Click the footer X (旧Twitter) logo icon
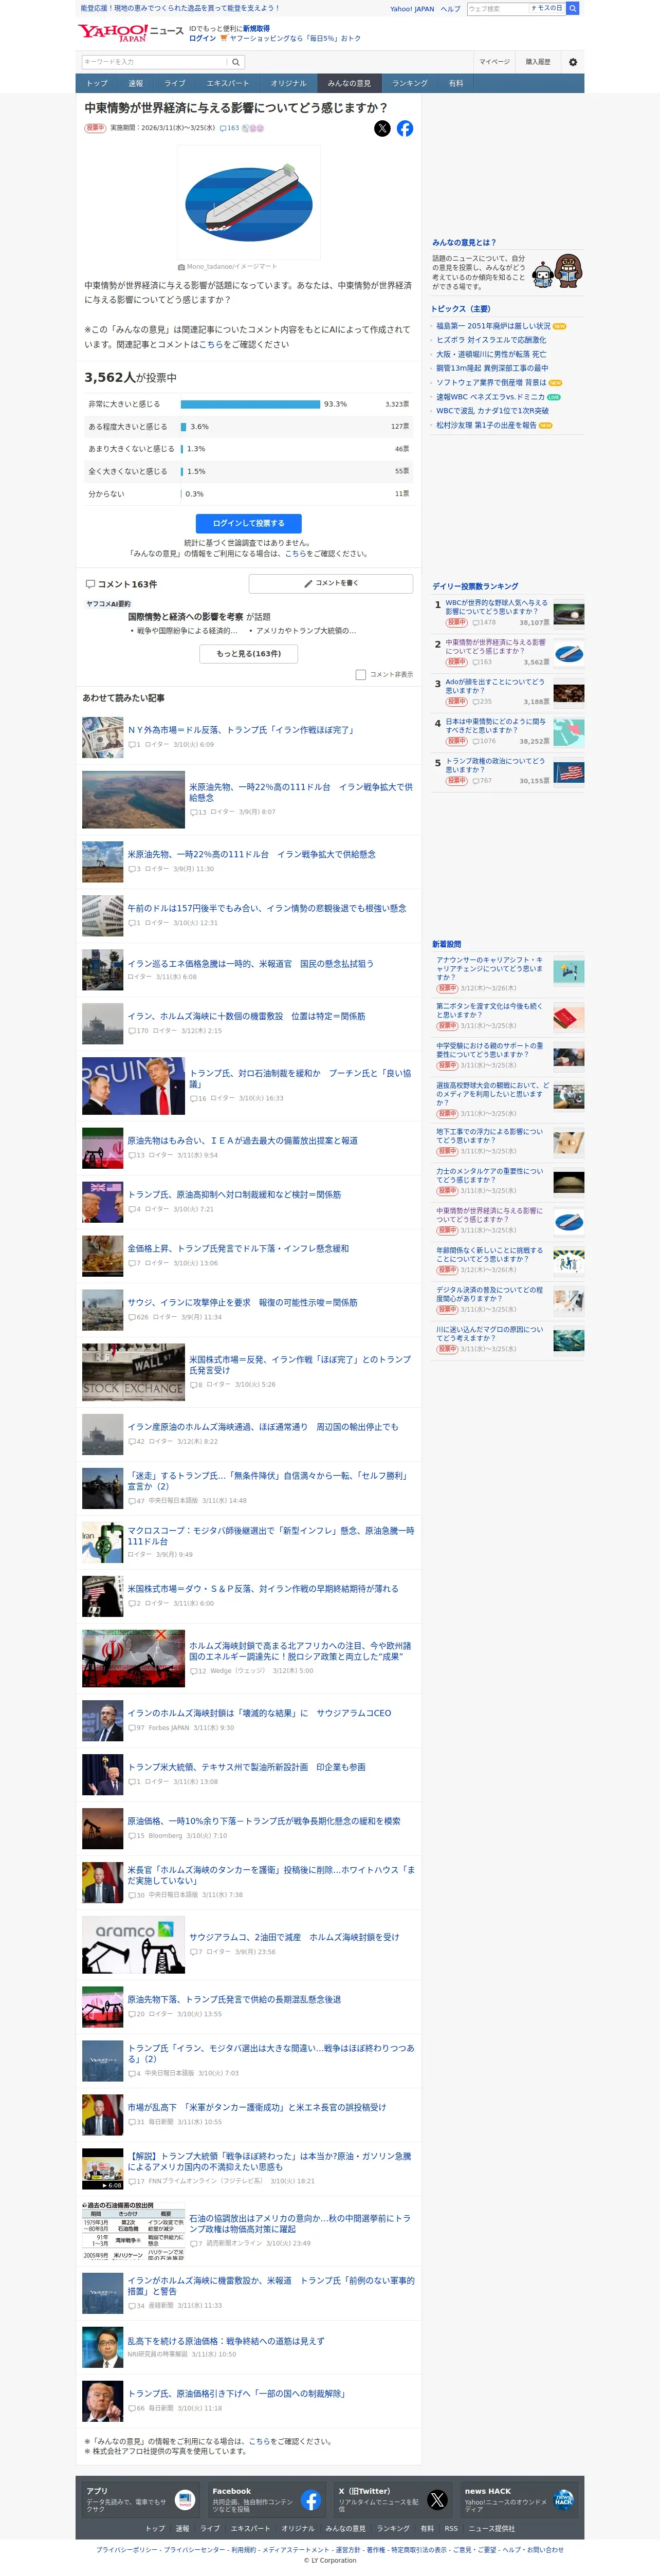Viewport: 660px width, 2576px height. [437, 2500]
